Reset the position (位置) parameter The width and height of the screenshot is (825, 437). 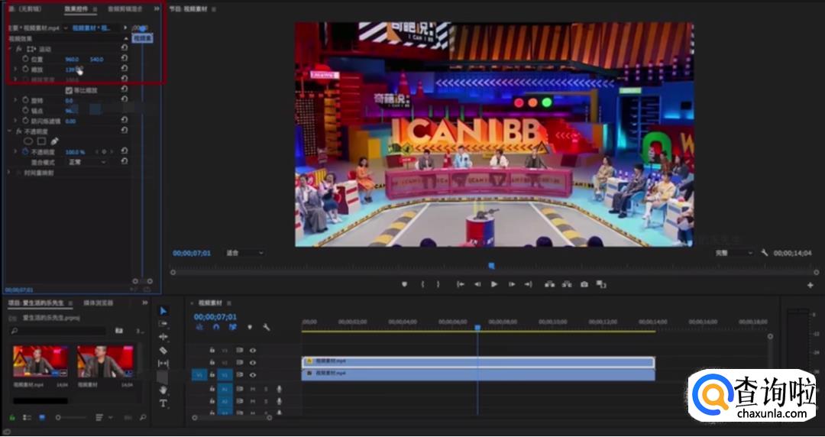tap(125, 59)
